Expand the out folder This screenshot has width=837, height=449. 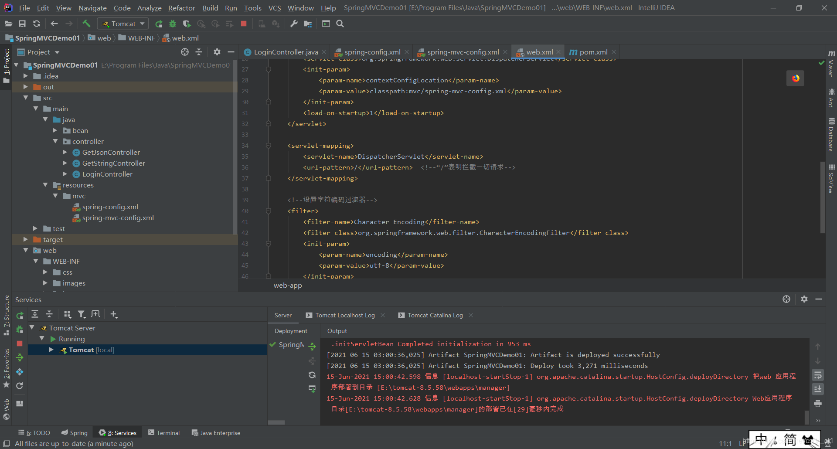pos(25,87)
